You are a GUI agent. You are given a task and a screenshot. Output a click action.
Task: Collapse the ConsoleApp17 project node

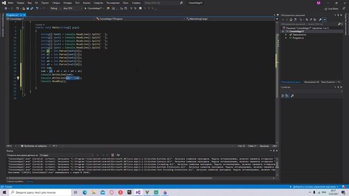coord(283,32)
